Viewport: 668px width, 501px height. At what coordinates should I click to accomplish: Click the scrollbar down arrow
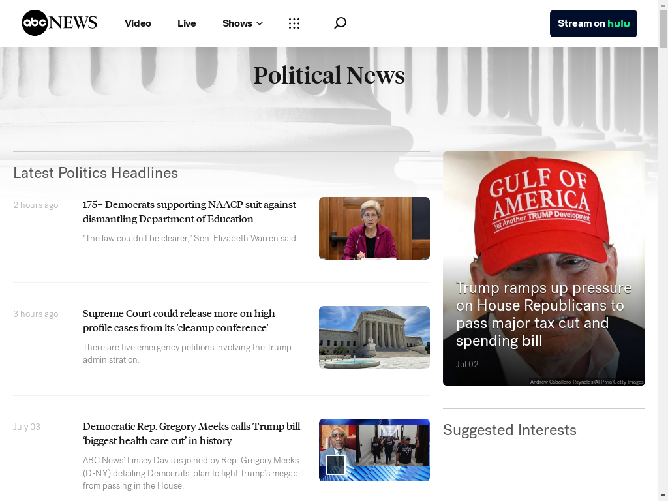coord(663,496)
